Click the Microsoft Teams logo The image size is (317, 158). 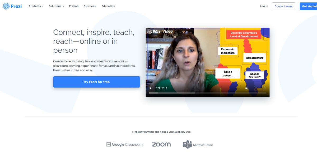point(198,145)
